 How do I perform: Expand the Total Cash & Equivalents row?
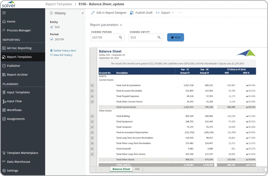[92, 85]
